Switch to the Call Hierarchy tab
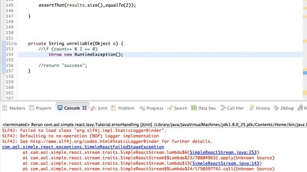 click(x=232, y=108)
